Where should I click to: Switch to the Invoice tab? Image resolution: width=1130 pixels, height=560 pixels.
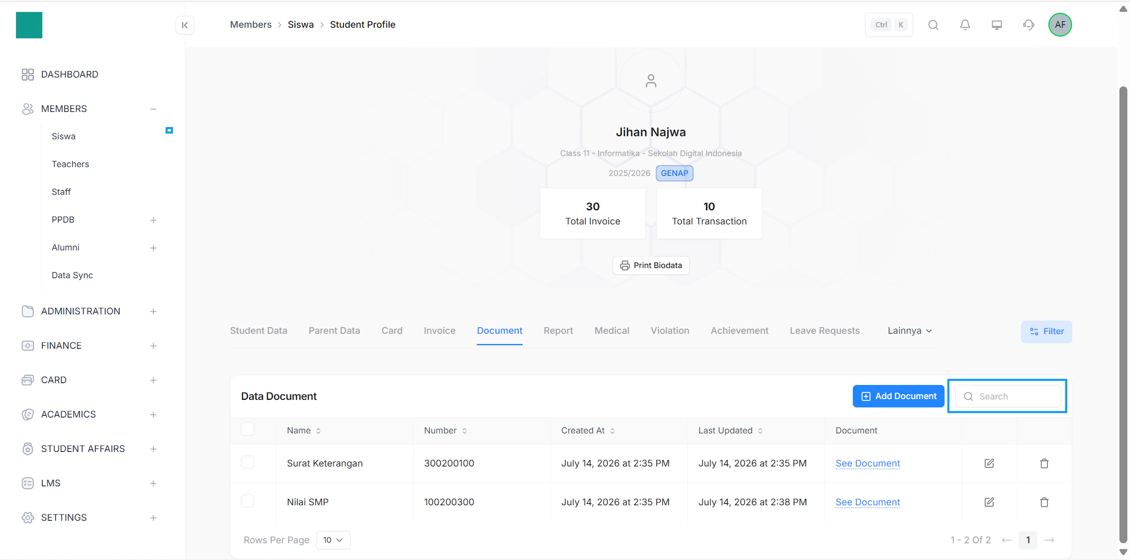(x=440, y=331)
